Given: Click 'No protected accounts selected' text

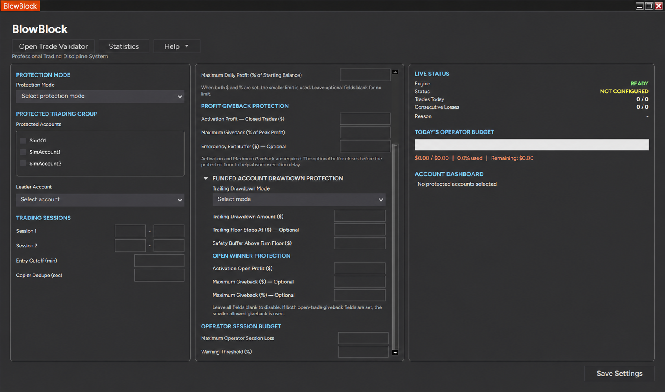Looking at the screenshot, I should coord(457,184).
